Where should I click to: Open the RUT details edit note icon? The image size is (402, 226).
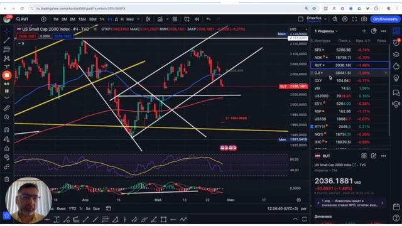374,156
